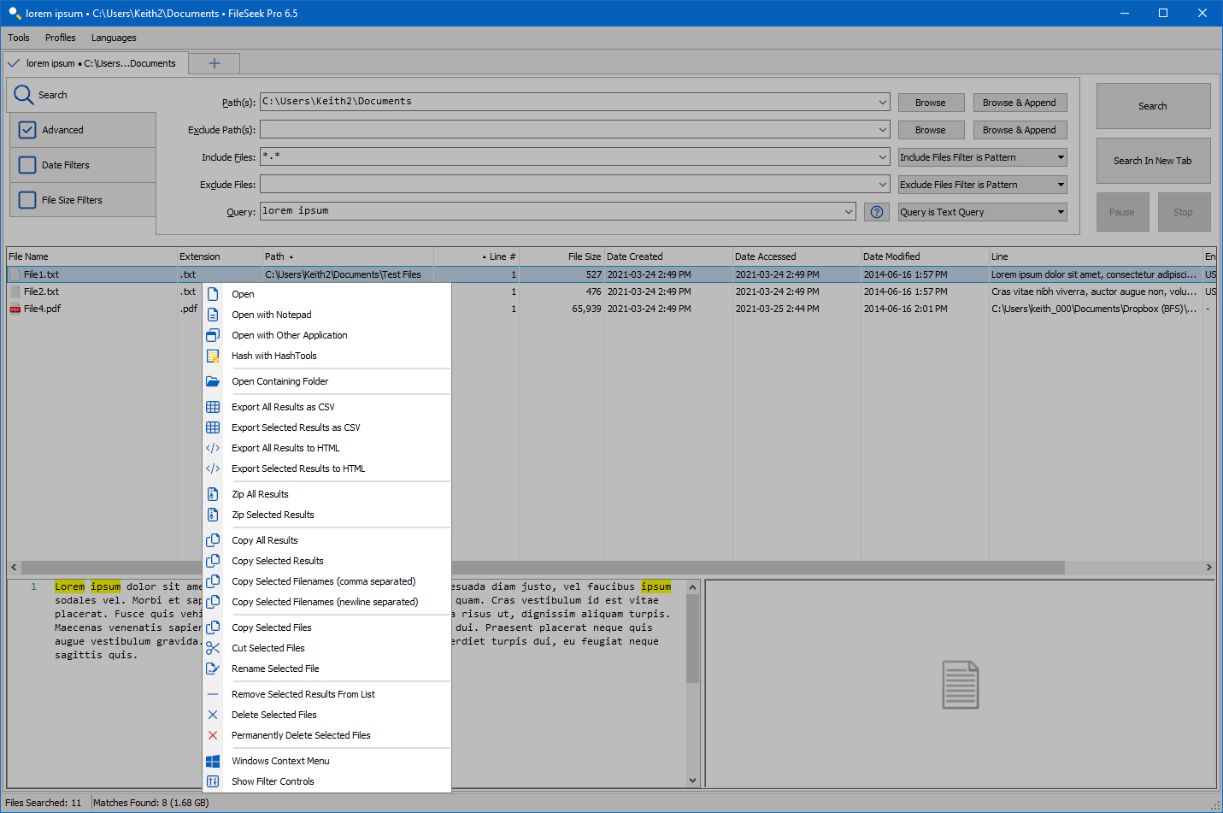Click the copy icon for Copy All Results
1223x813 pixels.
click(x=213, y=540)
